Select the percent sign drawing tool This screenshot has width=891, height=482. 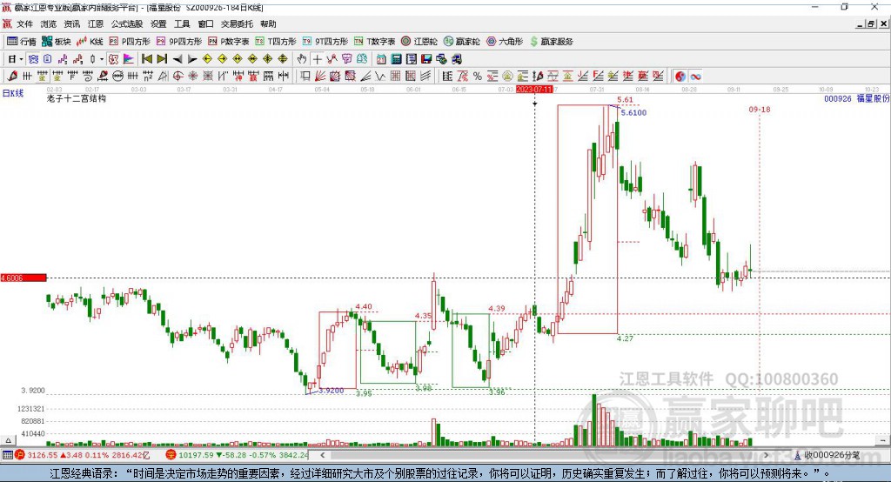click(x=478, y=77)
